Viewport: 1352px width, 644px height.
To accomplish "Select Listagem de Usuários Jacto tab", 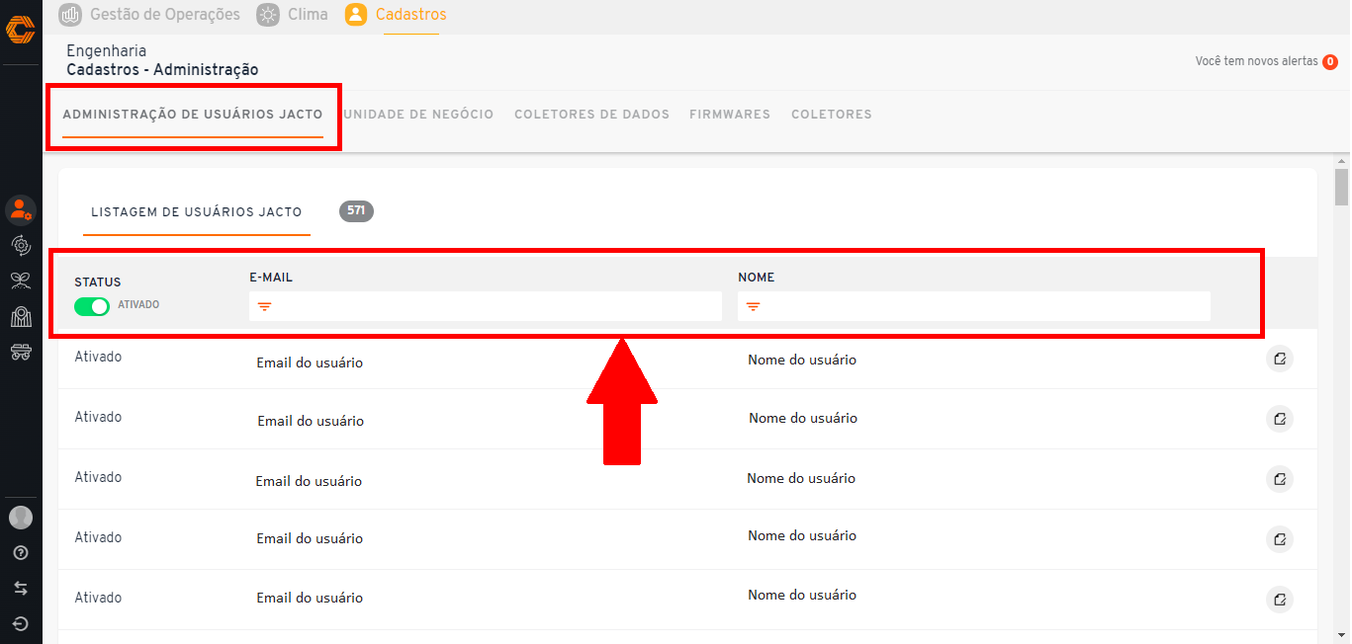I will [x=197, y=212].
